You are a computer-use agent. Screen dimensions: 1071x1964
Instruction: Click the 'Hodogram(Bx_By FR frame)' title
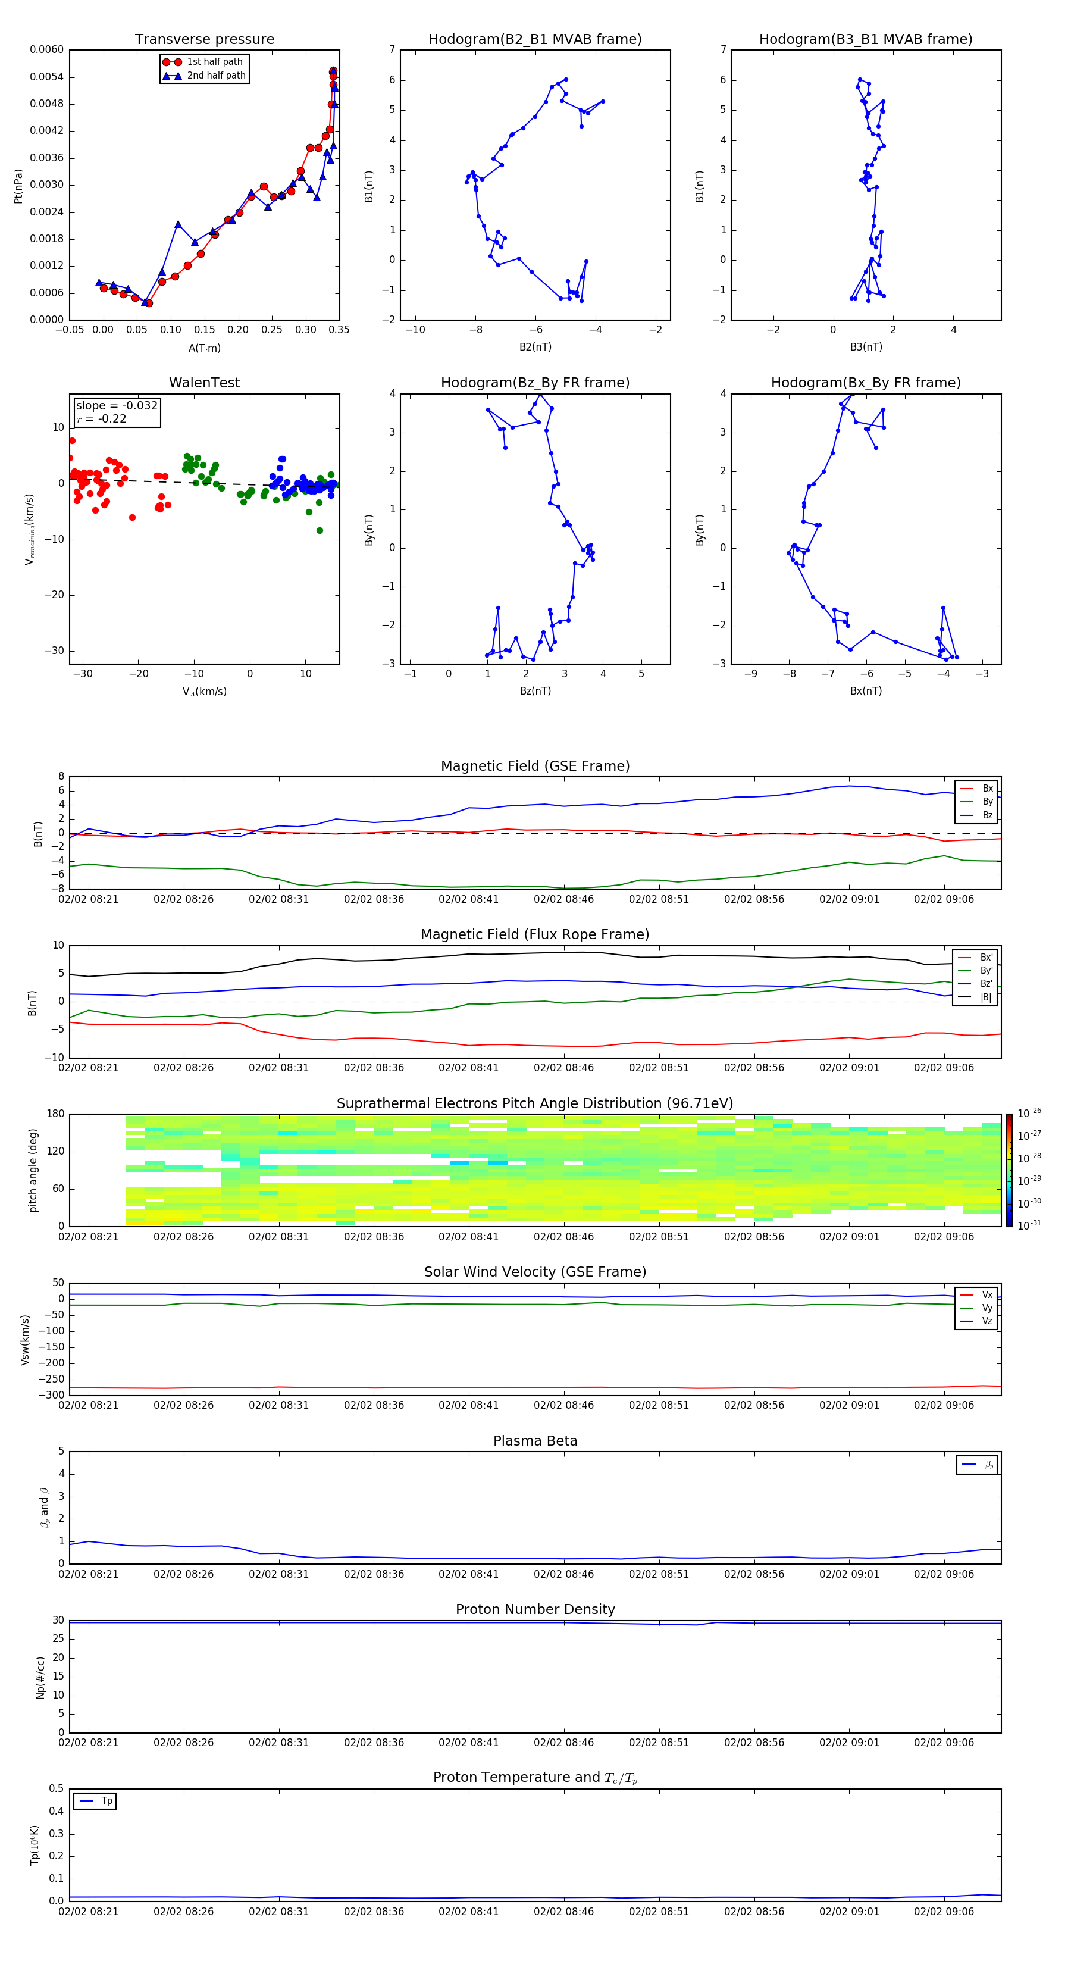866,383
